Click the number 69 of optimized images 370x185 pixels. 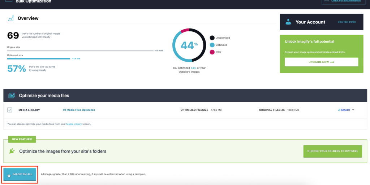pyautogui.click(x=13, y=36)
